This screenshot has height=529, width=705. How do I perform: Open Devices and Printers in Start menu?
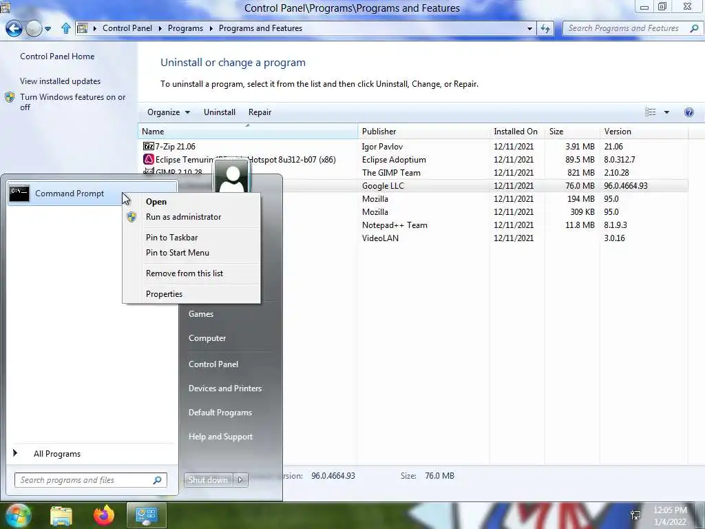click(225, 388)
